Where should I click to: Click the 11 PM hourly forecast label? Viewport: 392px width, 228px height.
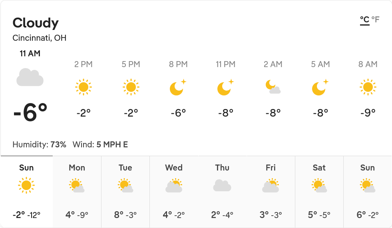pos(225,64)
